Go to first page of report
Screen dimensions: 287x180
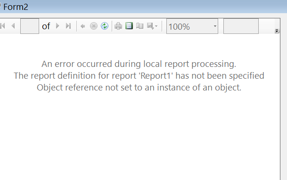(x=2, y=26)
